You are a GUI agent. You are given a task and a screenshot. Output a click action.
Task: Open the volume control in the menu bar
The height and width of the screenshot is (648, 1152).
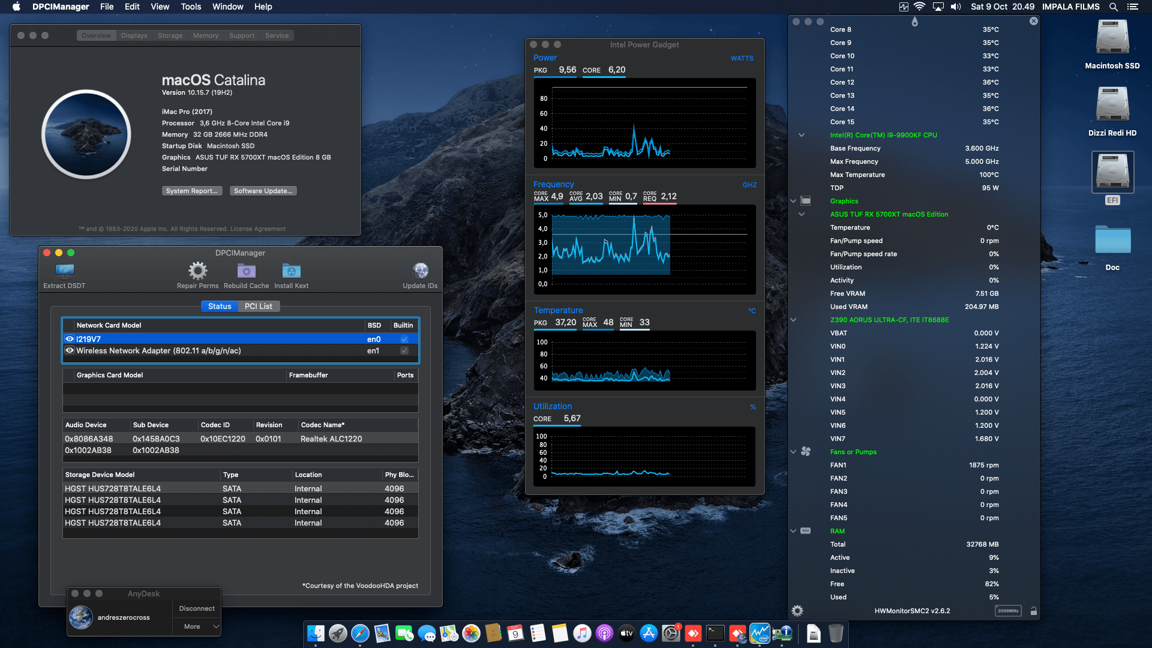pos(956,7)
